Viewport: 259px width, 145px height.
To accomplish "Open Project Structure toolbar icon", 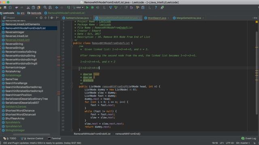I will tap(143, 8).
